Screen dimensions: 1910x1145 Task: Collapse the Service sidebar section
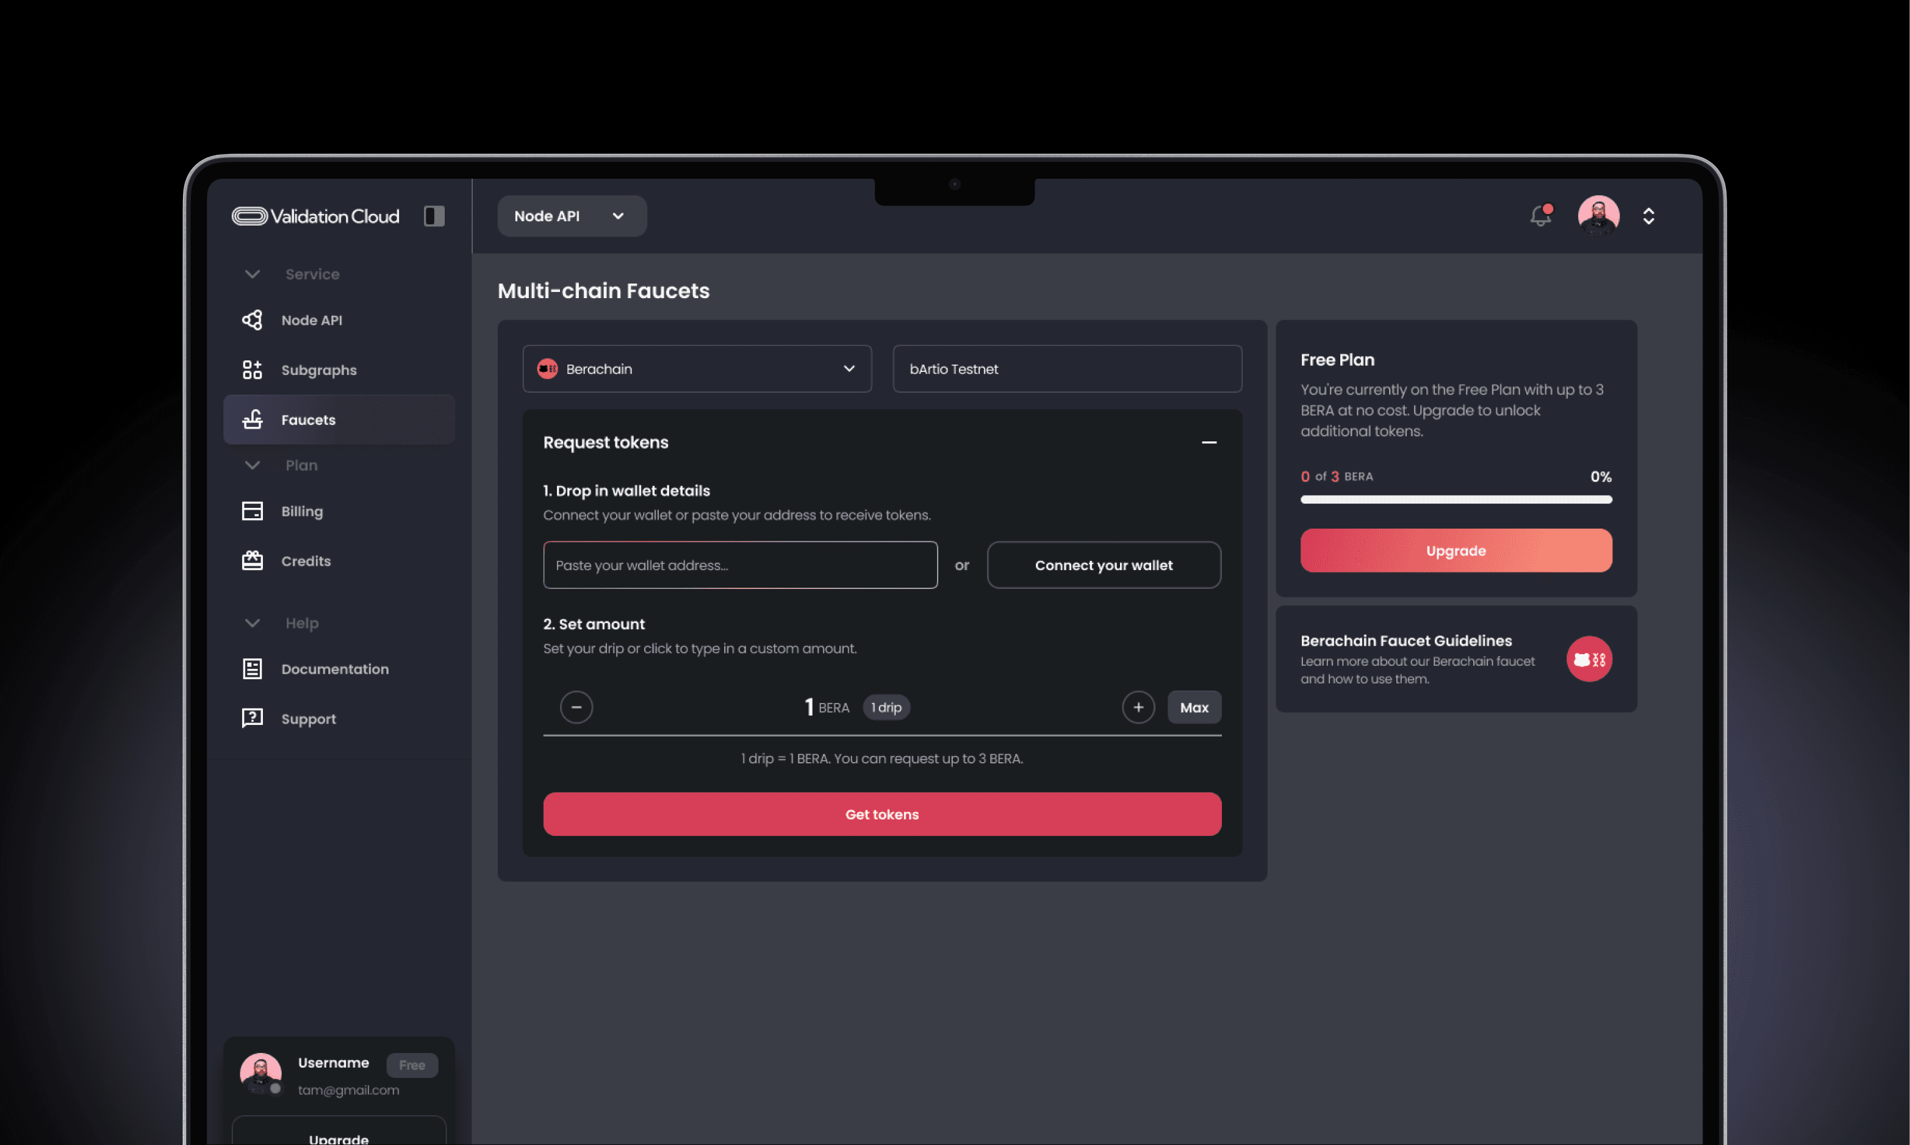point(253,274)
